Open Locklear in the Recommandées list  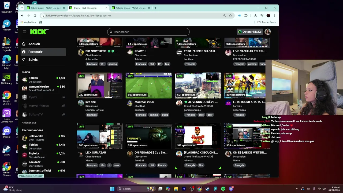coord(43,164)
